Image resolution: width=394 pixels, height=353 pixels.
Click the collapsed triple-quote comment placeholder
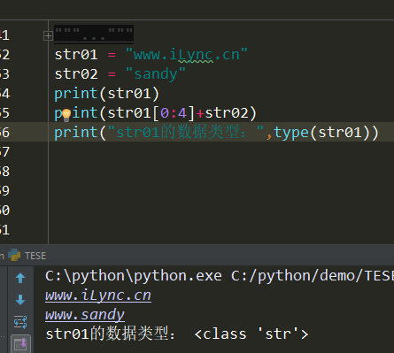pos(94,34)
